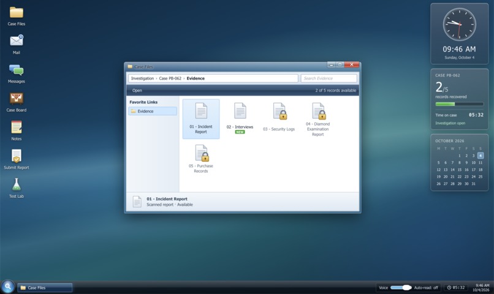
Task: Open the Notes desktop icon
Action: 17,131
